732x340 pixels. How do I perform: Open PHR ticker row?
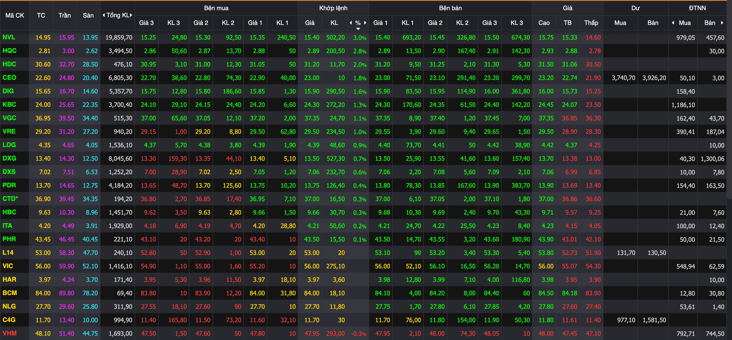pos(9,239)
